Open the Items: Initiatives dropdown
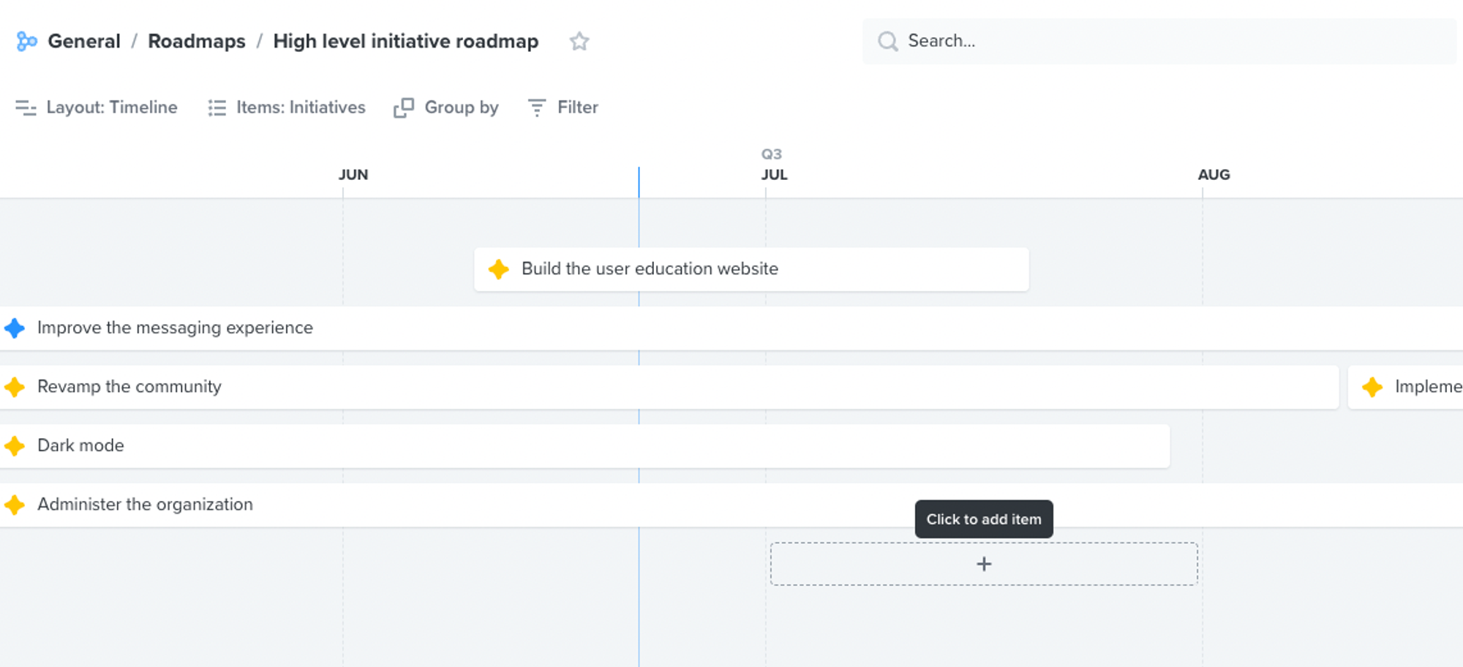This screenshot has width=1463, height=667. (300, 108)
